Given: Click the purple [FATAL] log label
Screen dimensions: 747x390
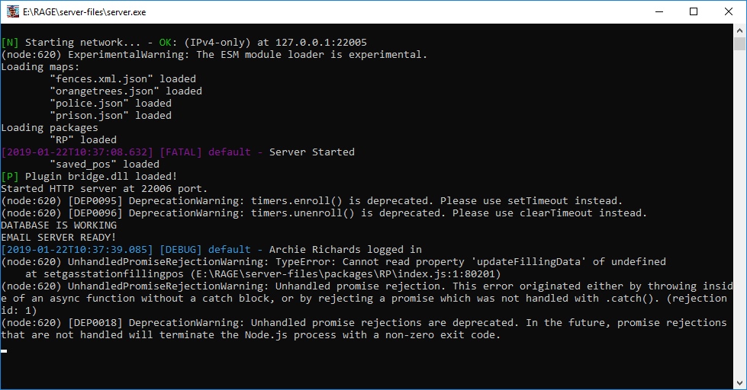Looking at the screenshot, I should point(181,152).
